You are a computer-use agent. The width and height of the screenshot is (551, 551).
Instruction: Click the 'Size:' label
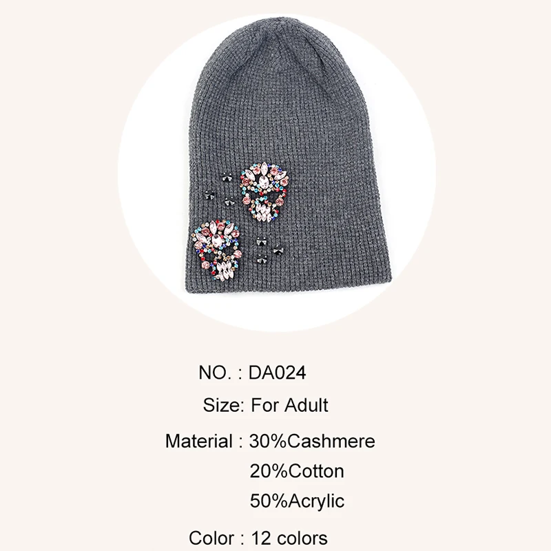point(223,405)
